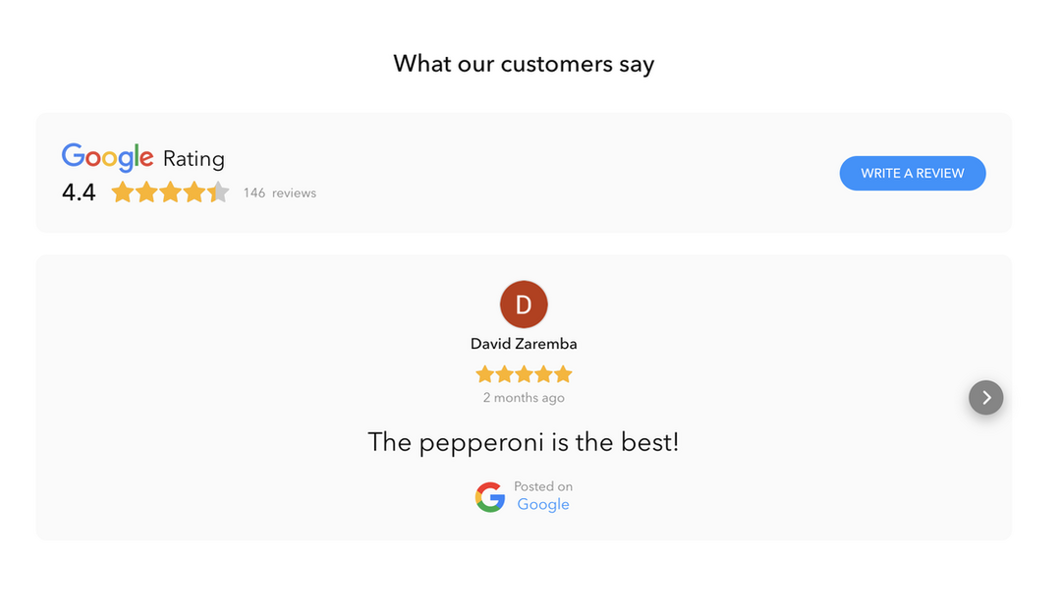Select the reviewer avatar with letter "D"

524,305
